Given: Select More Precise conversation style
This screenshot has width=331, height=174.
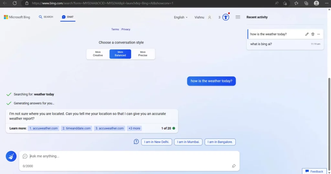Looking at the screenshot, I should point(143,54).
